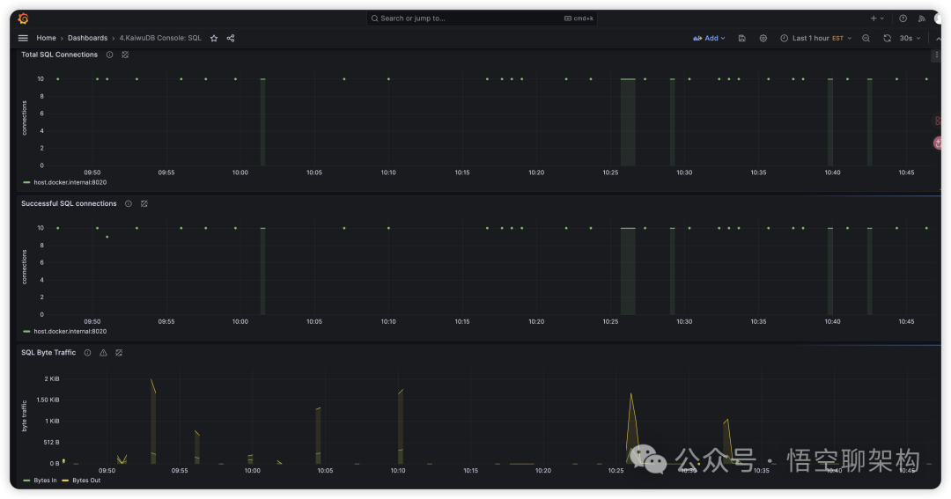
Task: Mark dashboard as favorite with star
Action: click(x=214, y=39)
